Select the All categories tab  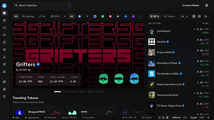point(16,16)
